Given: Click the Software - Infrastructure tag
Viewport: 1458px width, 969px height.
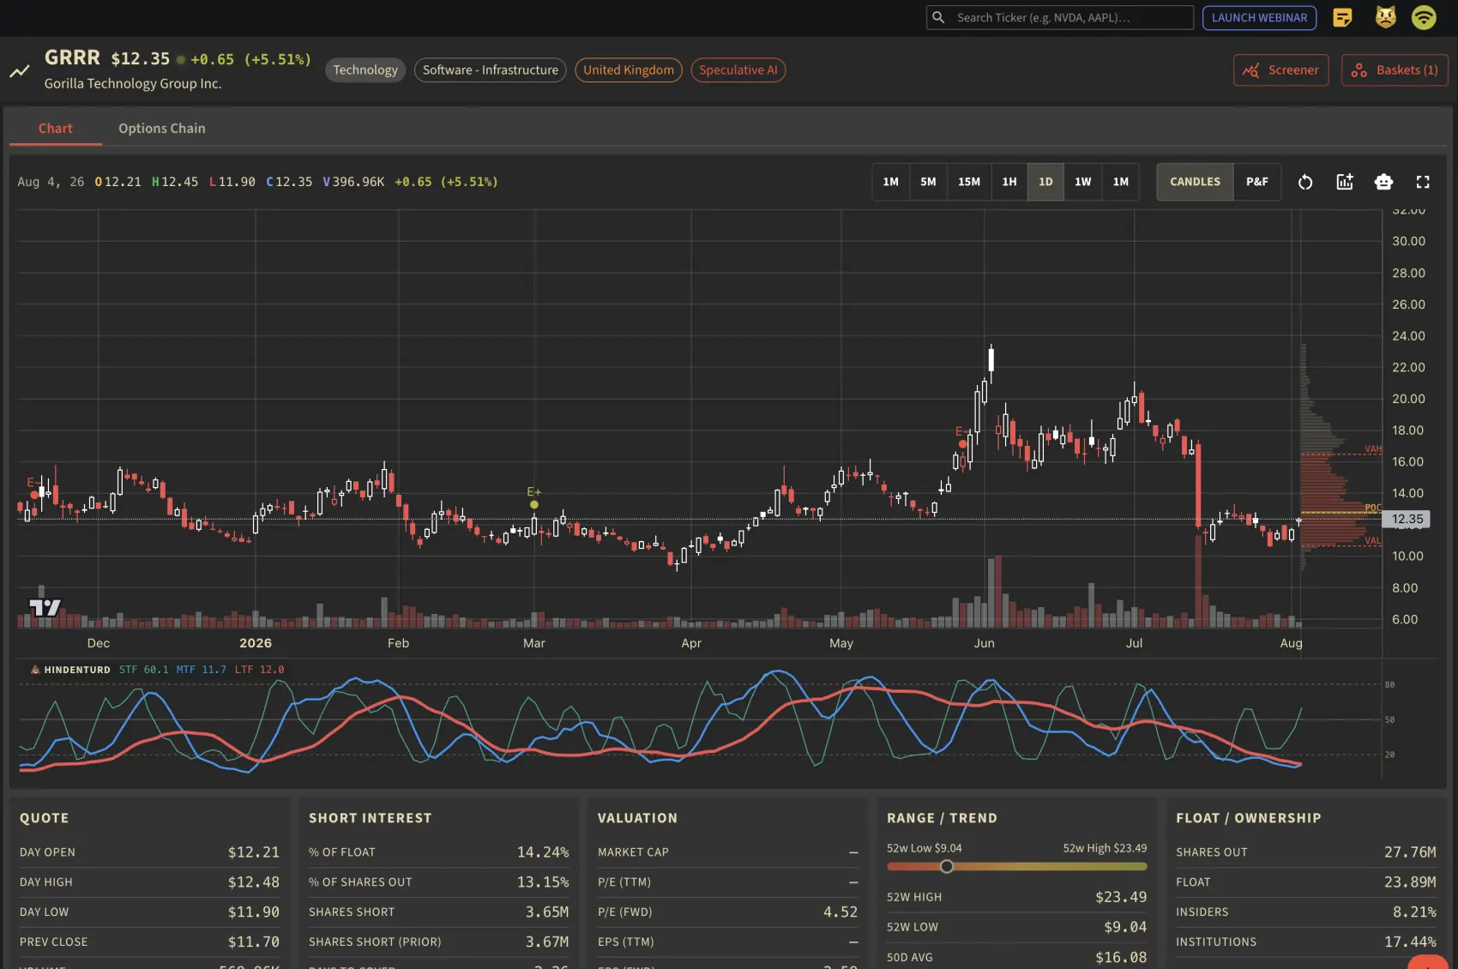Looking at the screenshot, I should pyautogui.click(x=490, y=70).
